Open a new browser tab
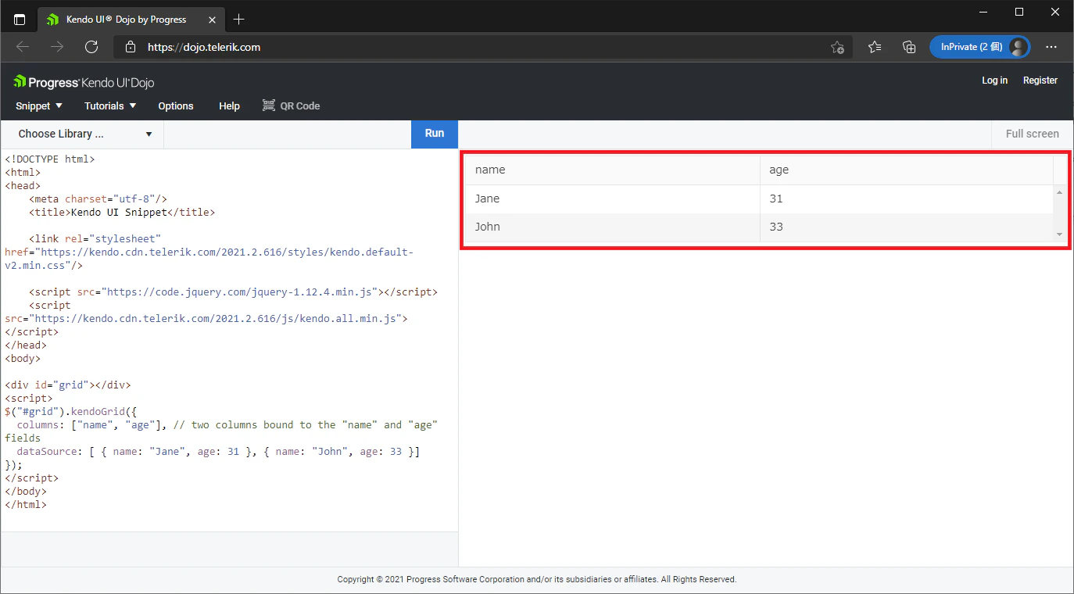Viewport: 1074px width, 594px height. click(239, 20)
